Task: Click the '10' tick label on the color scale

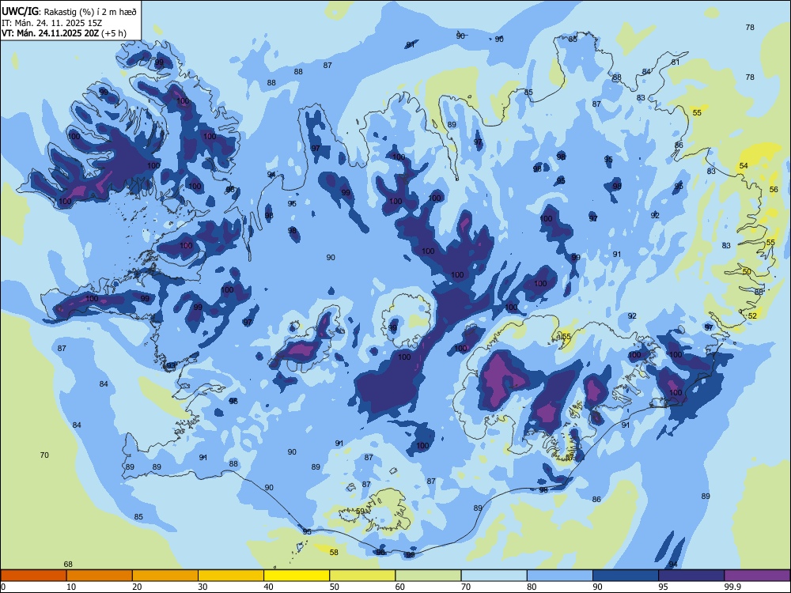Action: 71,587
